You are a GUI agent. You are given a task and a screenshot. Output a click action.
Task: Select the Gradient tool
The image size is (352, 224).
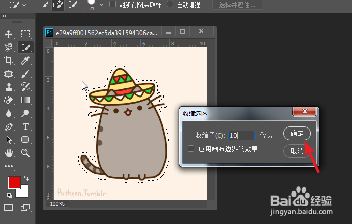(x=25, y=100)
